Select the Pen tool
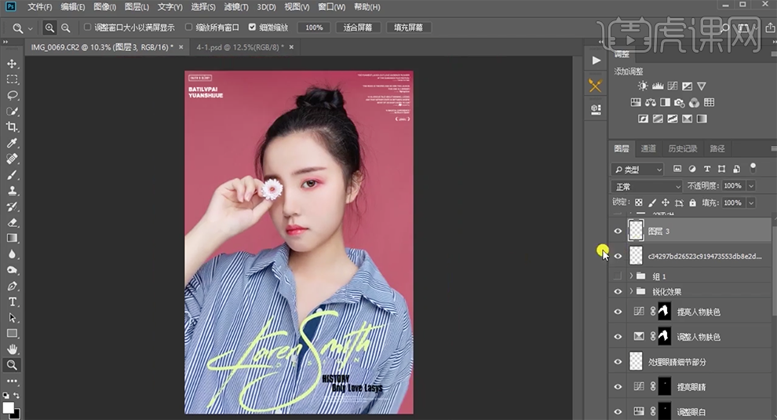 coord(13,286)
